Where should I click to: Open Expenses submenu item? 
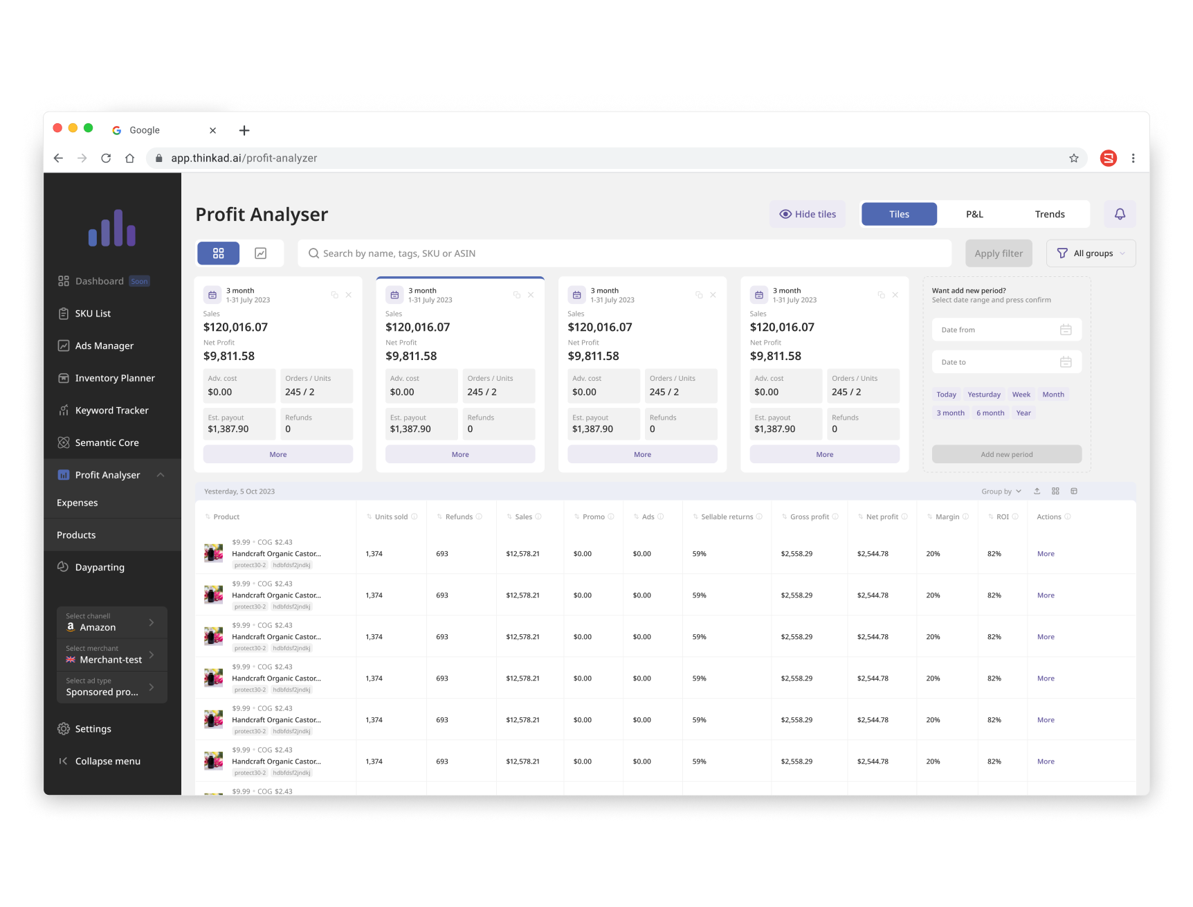click(x=78, y=503)
